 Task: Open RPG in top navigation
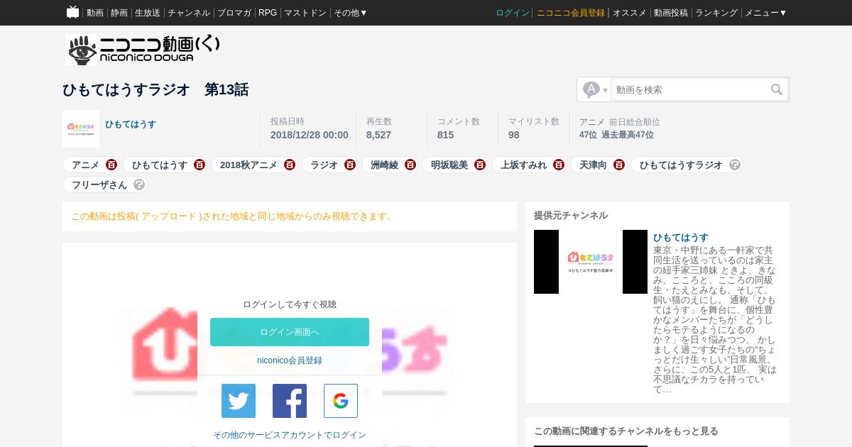pos(268,13)
